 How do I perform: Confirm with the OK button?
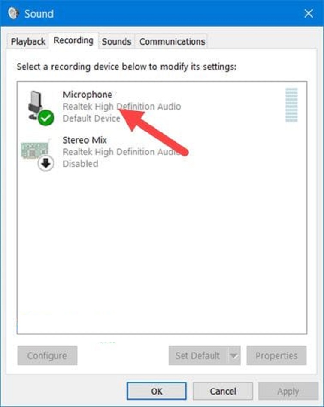pyautogui.click(x=157, y=391)
